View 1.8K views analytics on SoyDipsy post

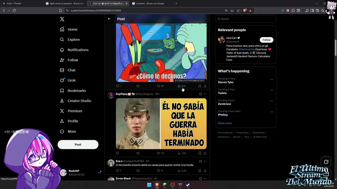[x=182, y=153]
